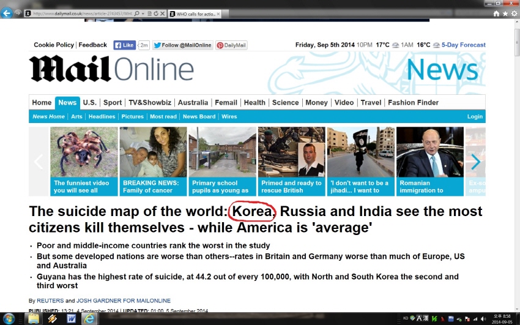Click the REUTERS author link
Screen dimensions: 520x325
pyautogui.click(x=50, y=301)
